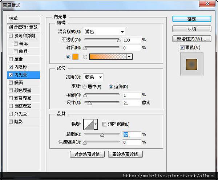Uncheck the 內陰影 checkbox

tap(11, 67)
